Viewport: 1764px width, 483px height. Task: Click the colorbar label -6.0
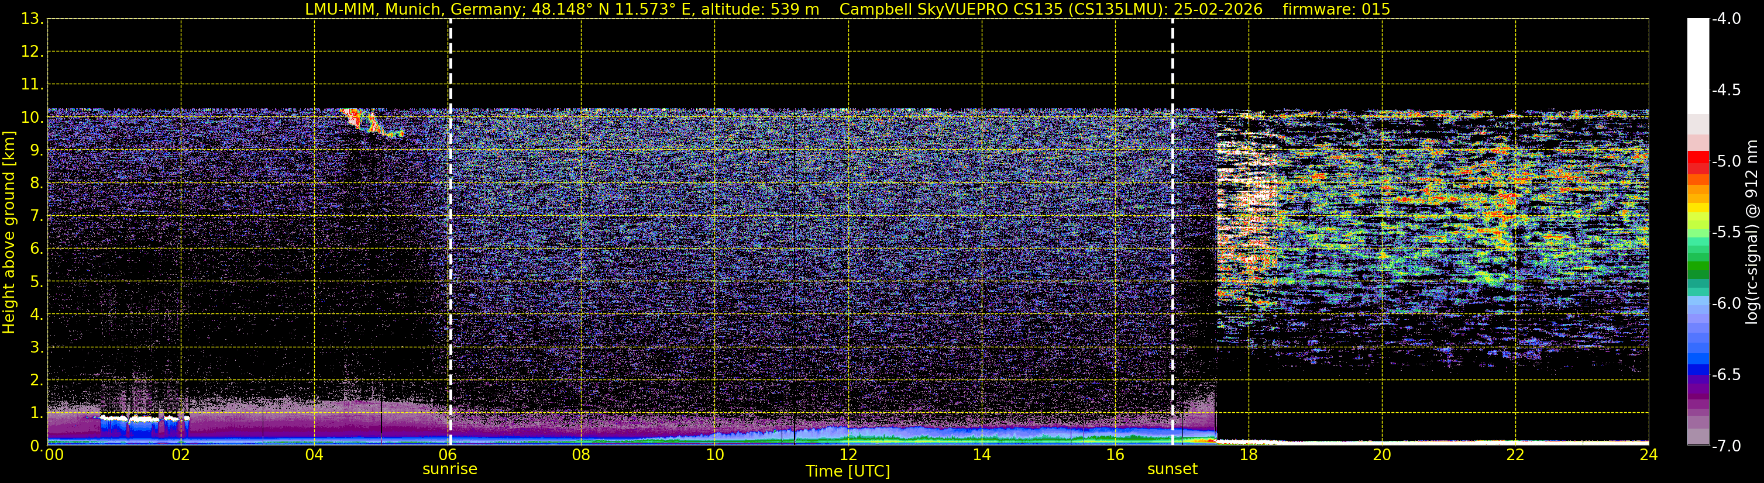1727,303
